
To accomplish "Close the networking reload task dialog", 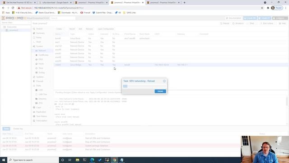I will (x=164, y=81).
